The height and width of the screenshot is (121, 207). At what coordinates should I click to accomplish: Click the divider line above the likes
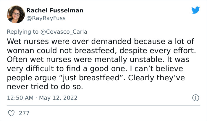[103, 105]
